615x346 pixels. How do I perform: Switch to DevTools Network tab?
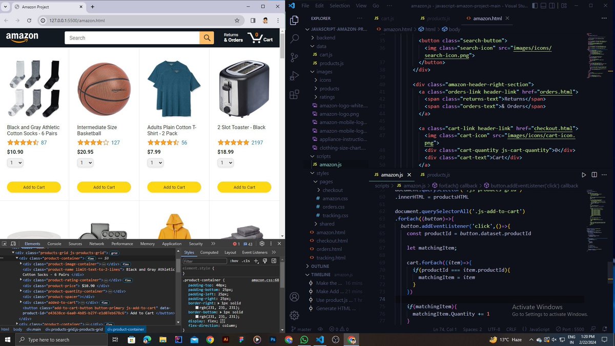[x=96, y=244]
